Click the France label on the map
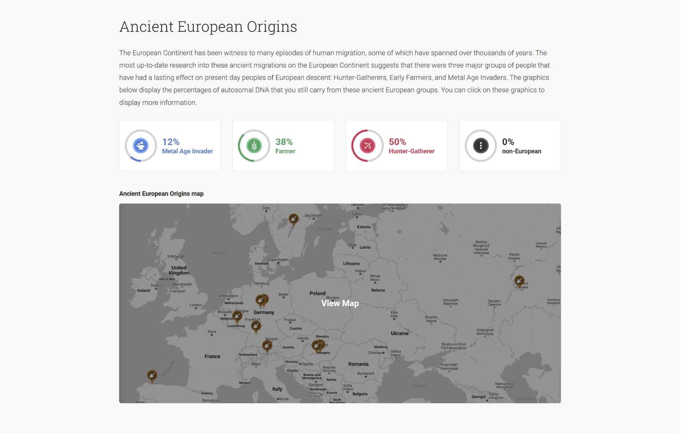This screenshot has height=433, width=681. coord(212,356)
